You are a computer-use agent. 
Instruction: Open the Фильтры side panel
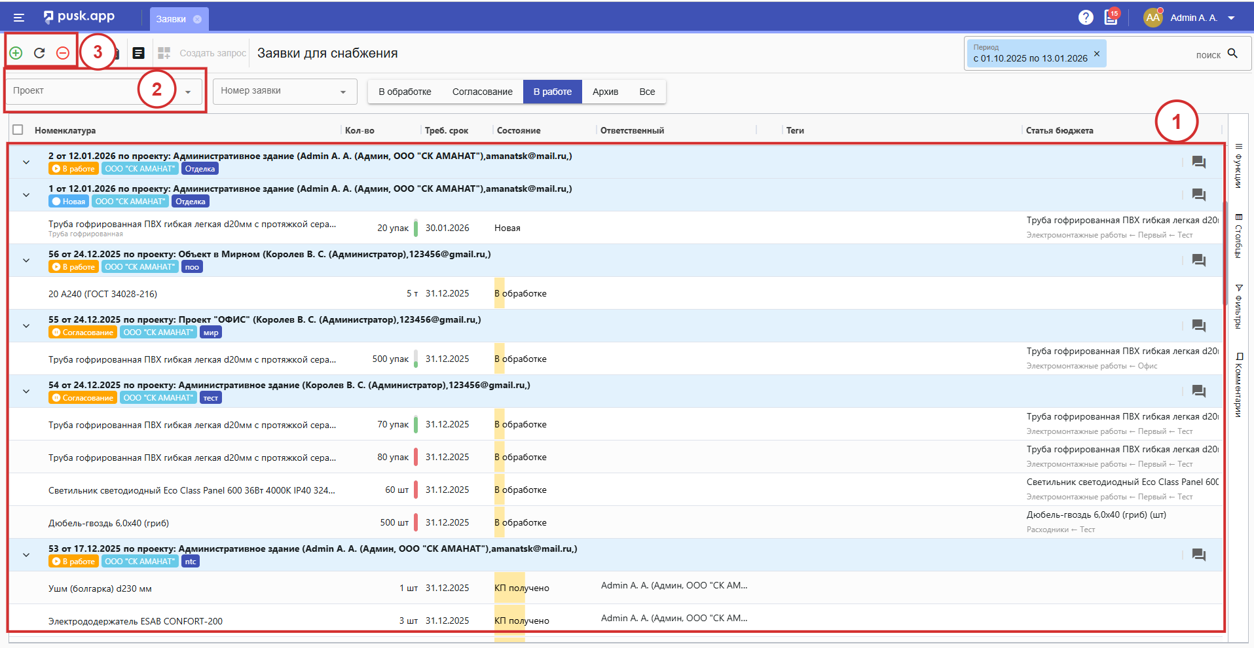1238,306
